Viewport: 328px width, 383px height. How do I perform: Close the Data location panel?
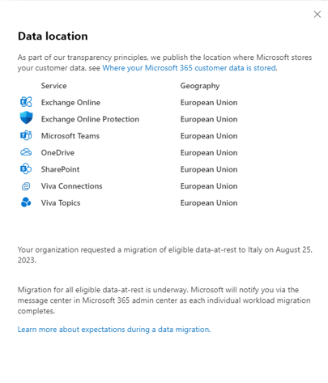click(x=317, y=15)
